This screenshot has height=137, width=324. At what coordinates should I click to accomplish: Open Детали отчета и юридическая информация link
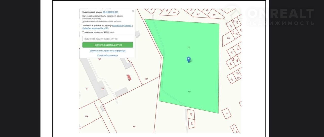[108, 51]
